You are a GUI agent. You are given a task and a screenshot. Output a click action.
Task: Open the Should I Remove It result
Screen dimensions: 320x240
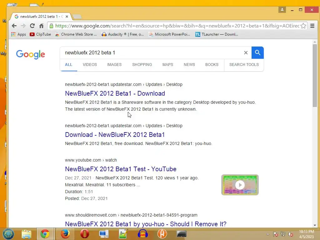pos(146,224)
